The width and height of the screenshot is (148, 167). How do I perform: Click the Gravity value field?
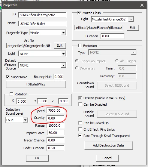click(x=56, y=118)
